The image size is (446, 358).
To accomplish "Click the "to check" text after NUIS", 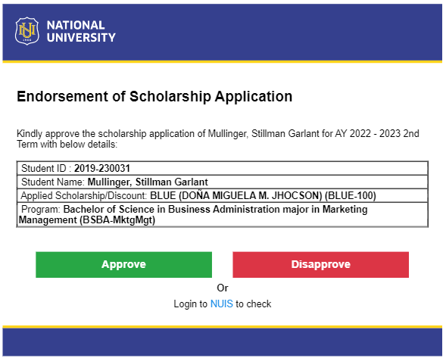I will pyautogui.click(x=253, y=304).
